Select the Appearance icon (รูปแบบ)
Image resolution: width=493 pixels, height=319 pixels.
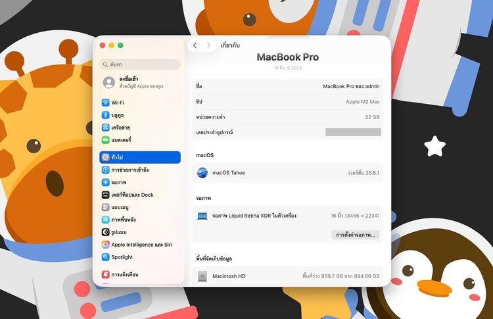pos(106,232)
